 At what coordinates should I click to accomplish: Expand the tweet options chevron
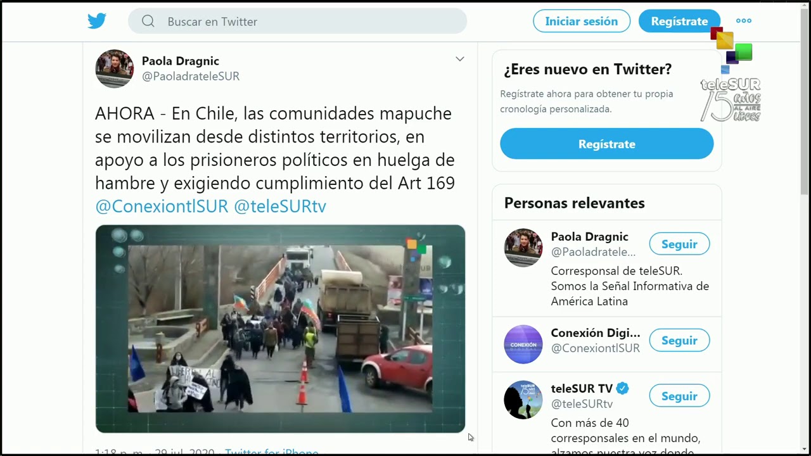coord(460,59)
